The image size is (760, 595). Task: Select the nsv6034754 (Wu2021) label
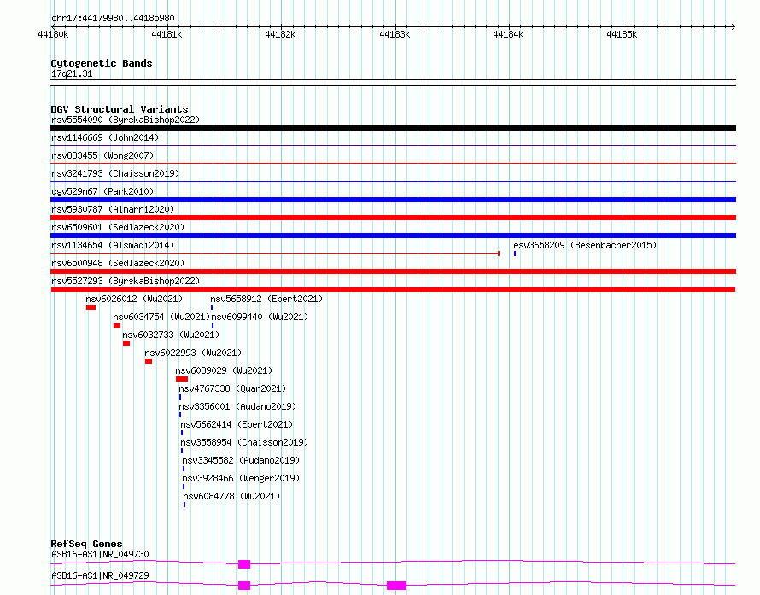161,317
